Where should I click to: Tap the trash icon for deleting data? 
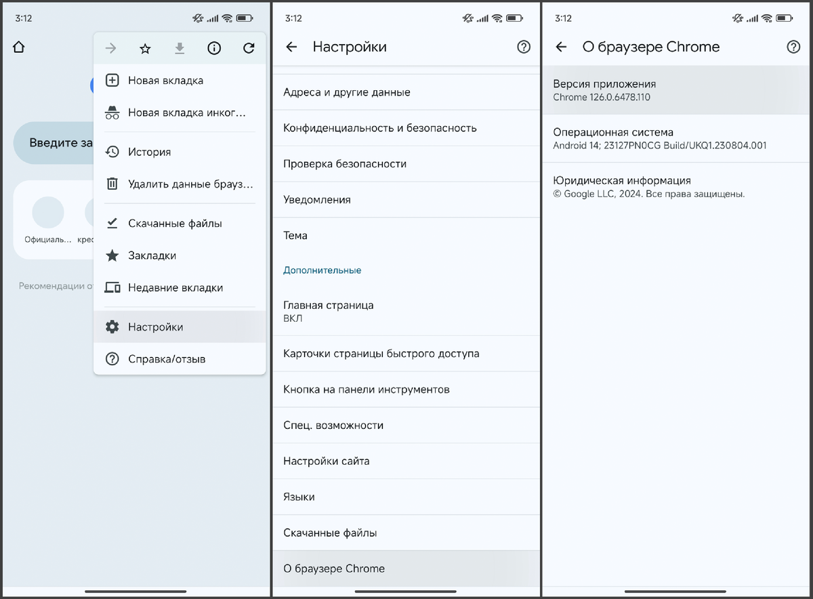(x=112, y=184)
